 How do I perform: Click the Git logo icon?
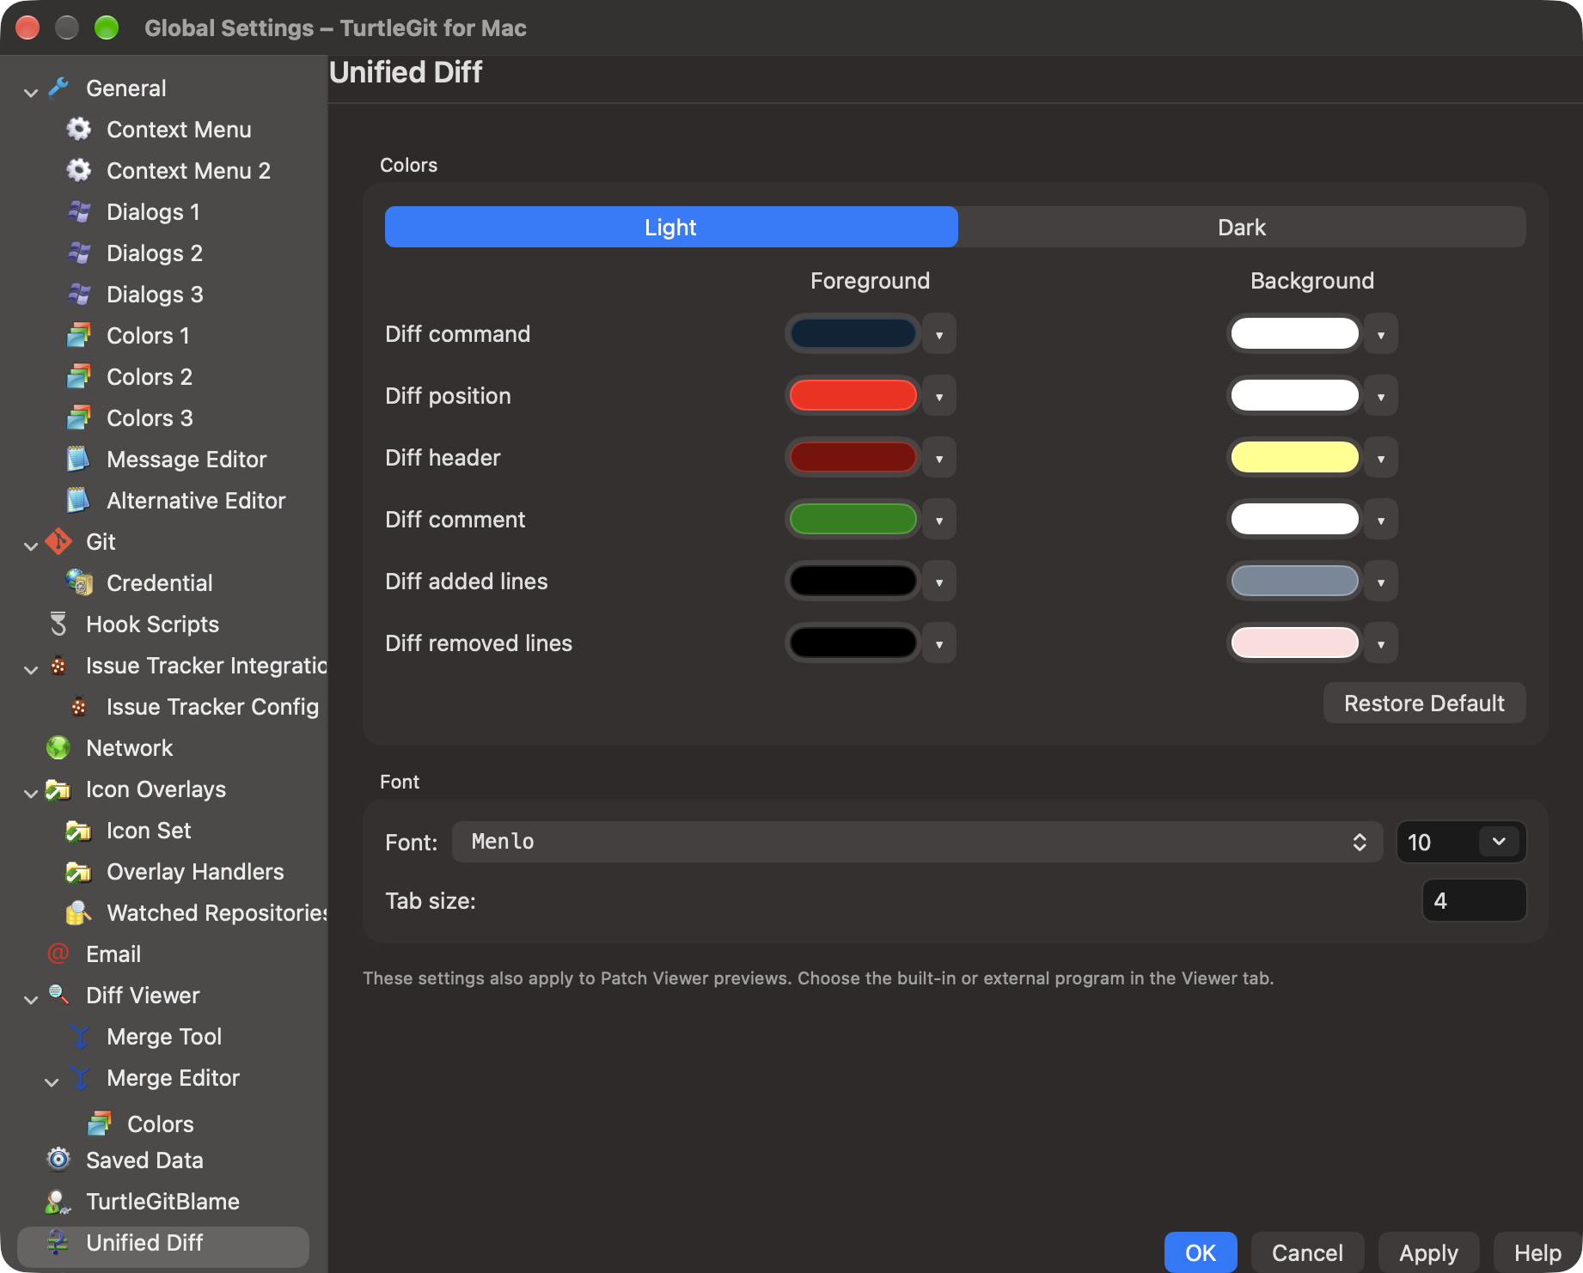(58, 541)
